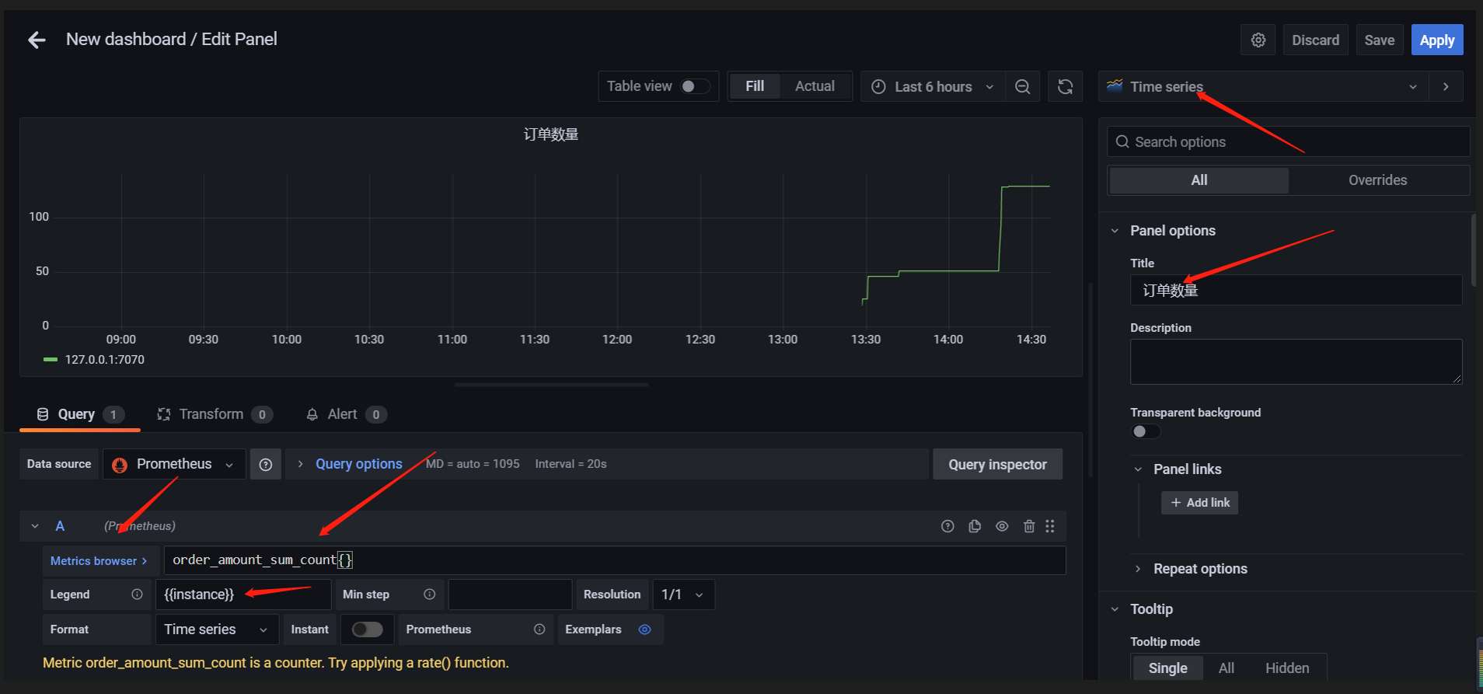Select Hidden tooltip mode

(1287, 668)
